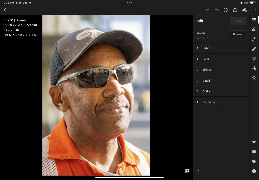The height and width of the screenshot is (180, 259).
Task: Open the star rating panel
Action: coord(254,142)
